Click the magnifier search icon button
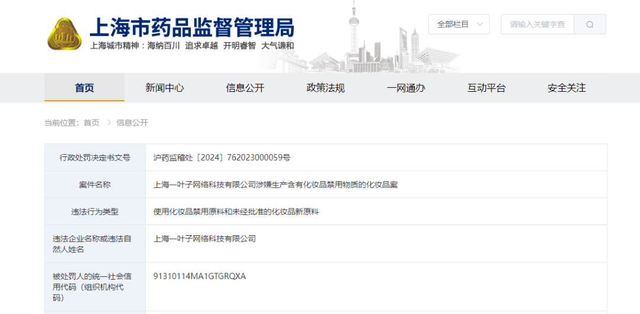 pos(590,24)
